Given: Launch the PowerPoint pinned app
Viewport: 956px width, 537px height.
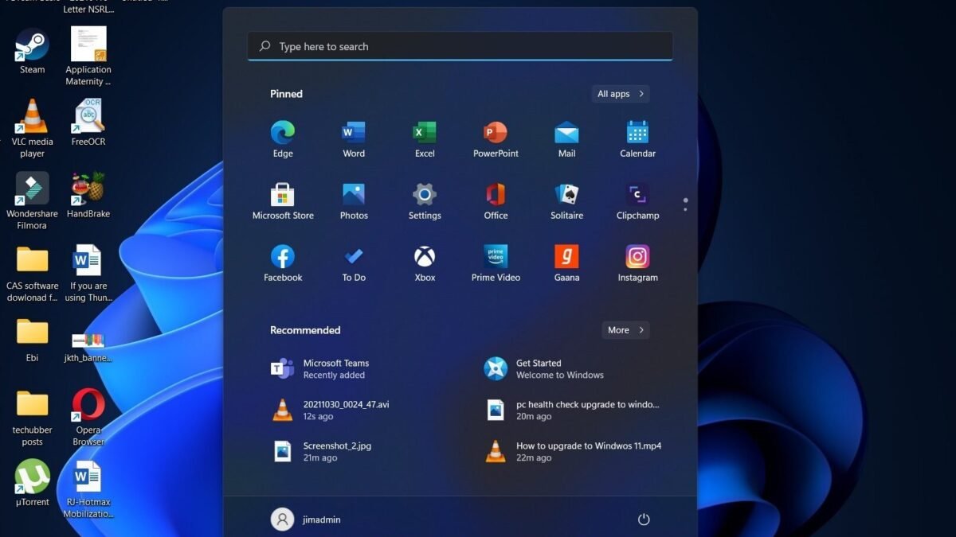Looking at the screenshot, I should tap(496, 139).
